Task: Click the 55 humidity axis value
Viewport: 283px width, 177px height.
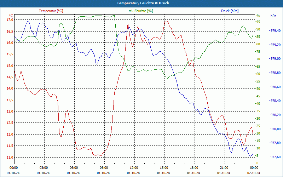Action: point(258,81)
